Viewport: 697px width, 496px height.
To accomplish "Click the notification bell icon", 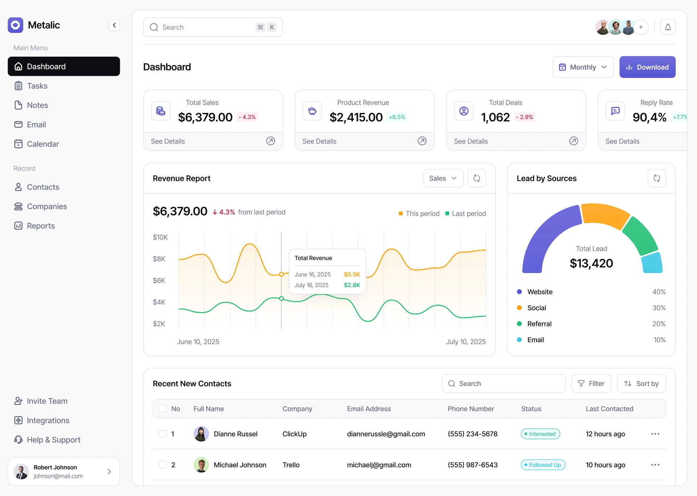I will tap(668, 27).
